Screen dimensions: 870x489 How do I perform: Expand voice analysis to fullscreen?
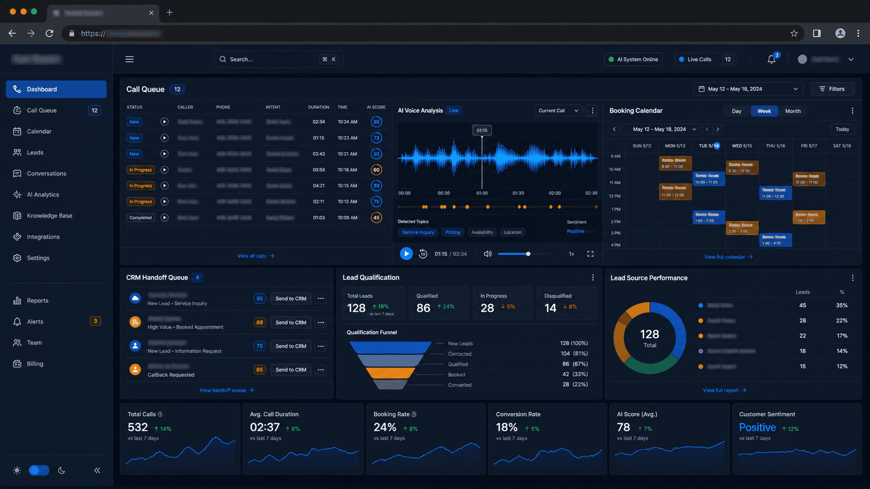[591, 254]
